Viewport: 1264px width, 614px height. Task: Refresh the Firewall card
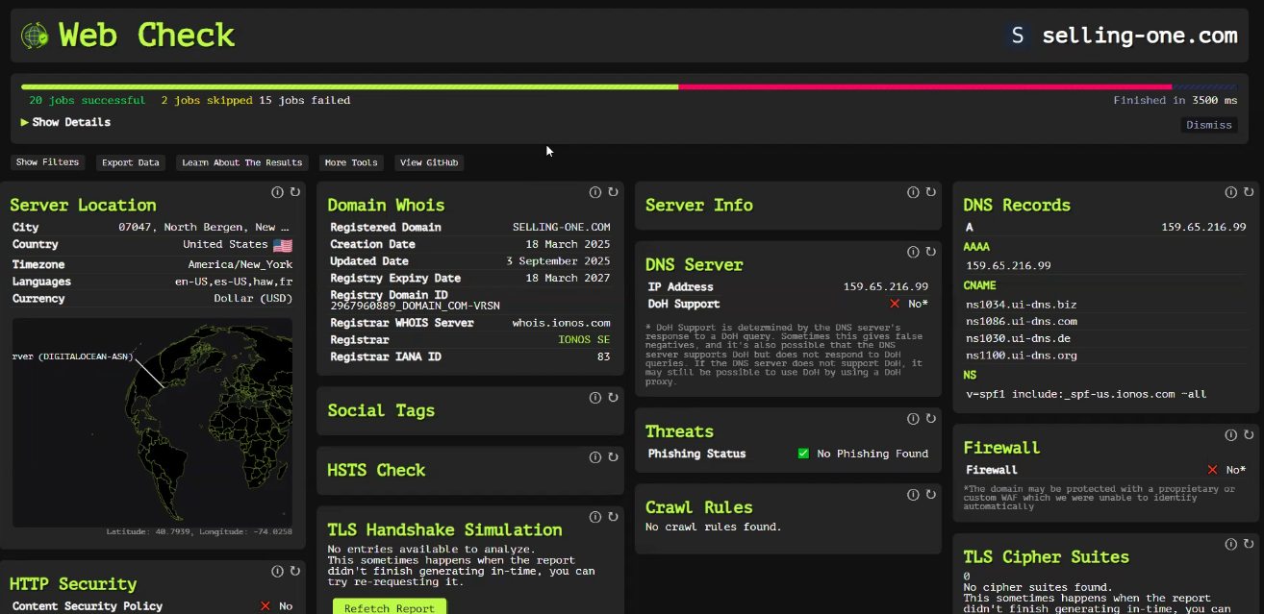coord(1249,435)
